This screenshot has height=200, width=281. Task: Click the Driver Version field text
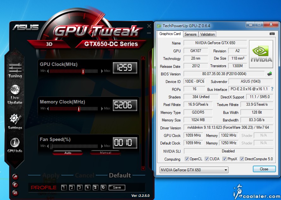coord(228,127)
